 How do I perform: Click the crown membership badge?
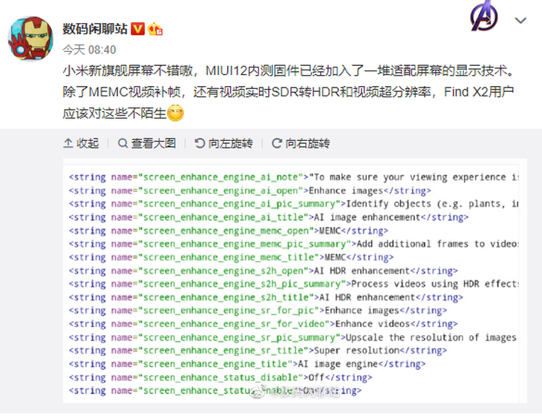click(x=155, y=29)
